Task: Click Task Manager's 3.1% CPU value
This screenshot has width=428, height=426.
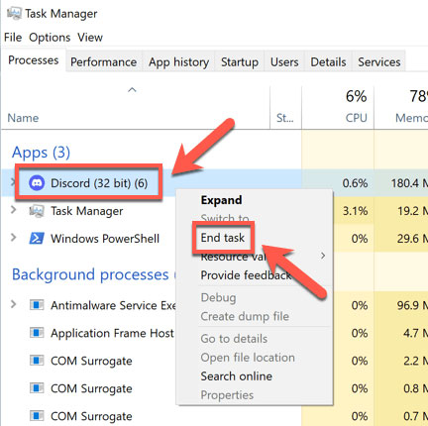Action: [x=355, y=211]
